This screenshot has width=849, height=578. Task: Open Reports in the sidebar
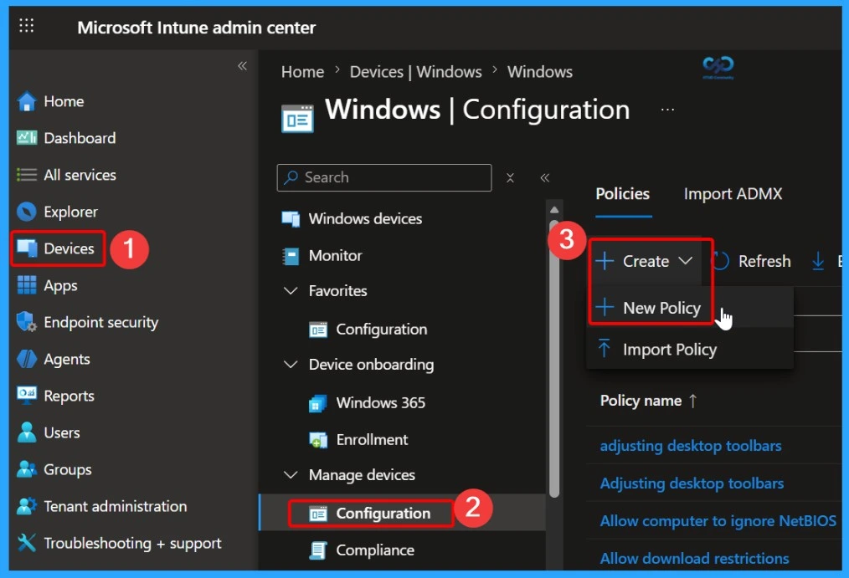pos(69,396)
